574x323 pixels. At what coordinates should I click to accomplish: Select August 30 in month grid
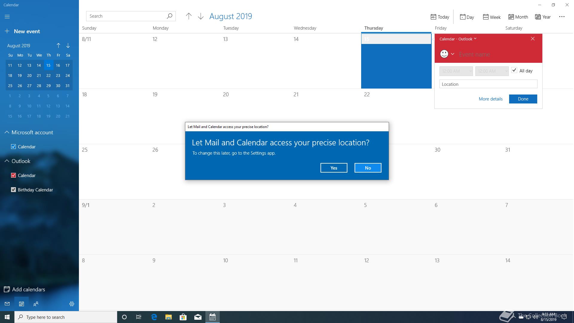467,171
